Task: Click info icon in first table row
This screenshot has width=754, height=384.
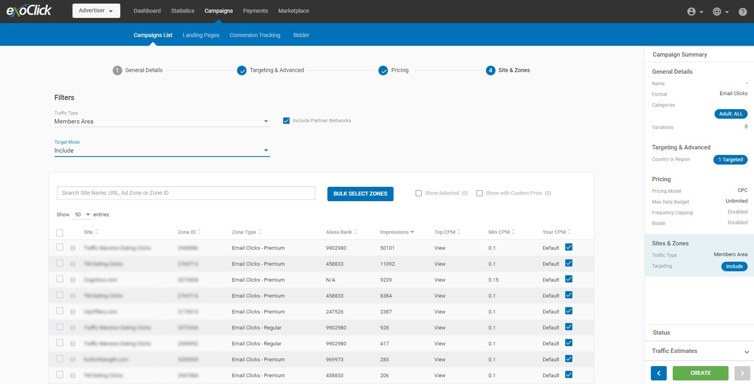Action: 72,248
